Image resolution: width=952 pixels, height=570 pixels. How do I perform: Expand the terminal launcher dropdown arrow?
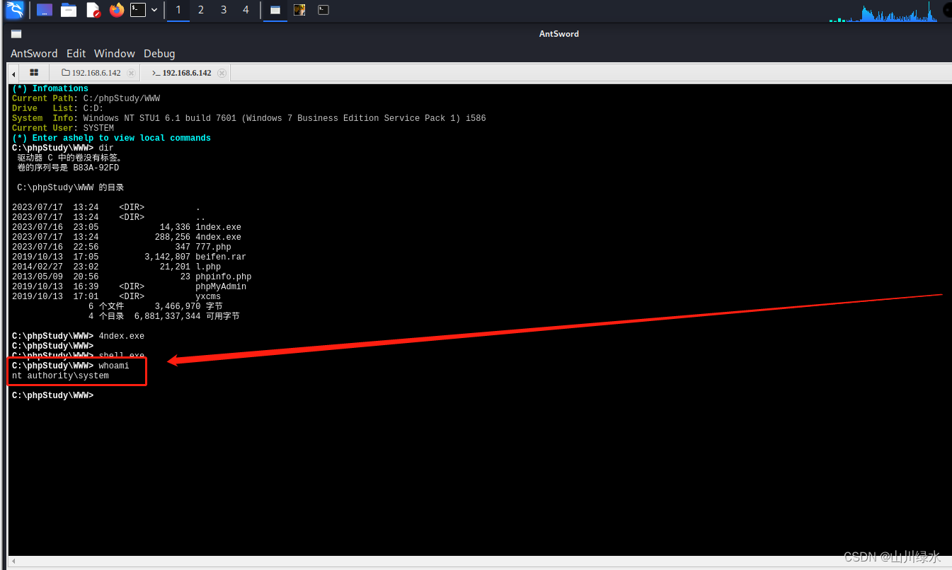[x=154, y=10]
